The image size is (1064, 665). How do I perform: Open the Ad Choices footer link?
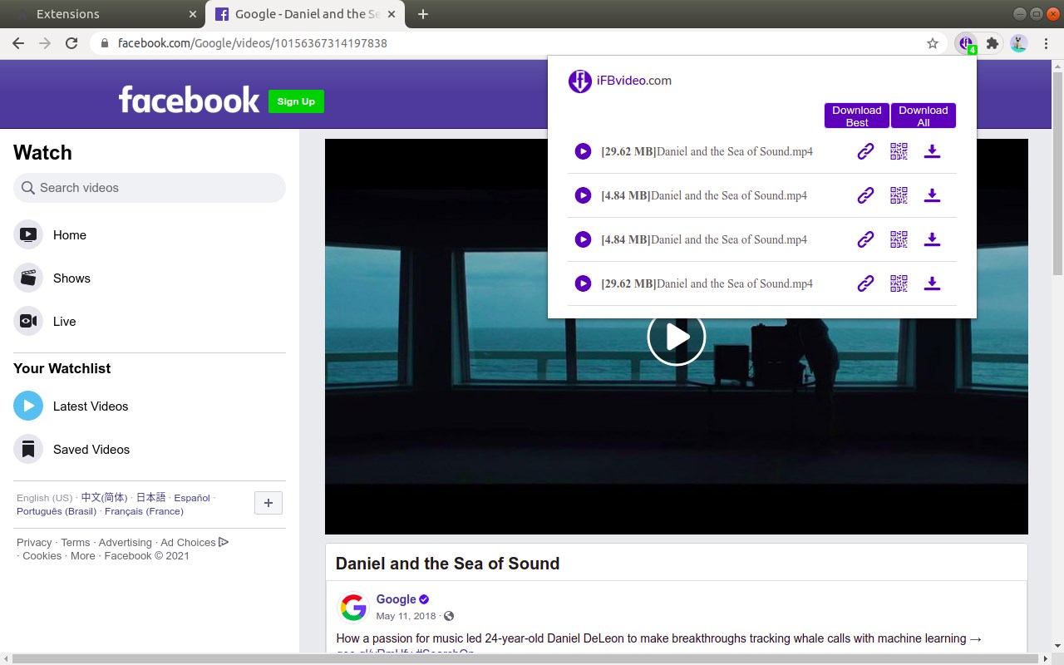click(195, 542)
